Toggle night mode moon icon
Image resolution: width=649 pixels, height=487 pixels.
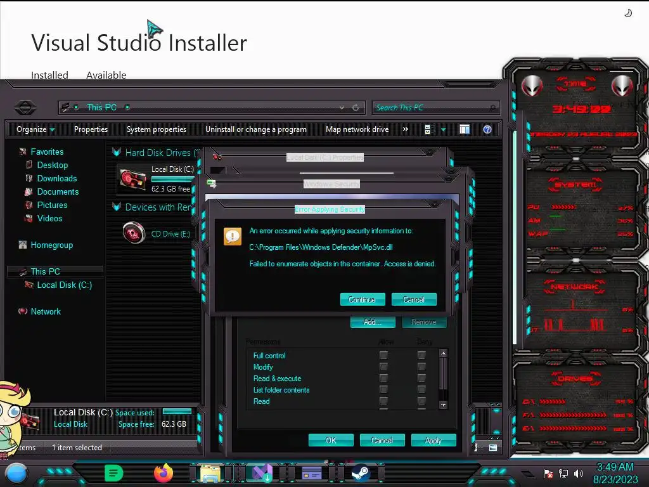(628, 13)
